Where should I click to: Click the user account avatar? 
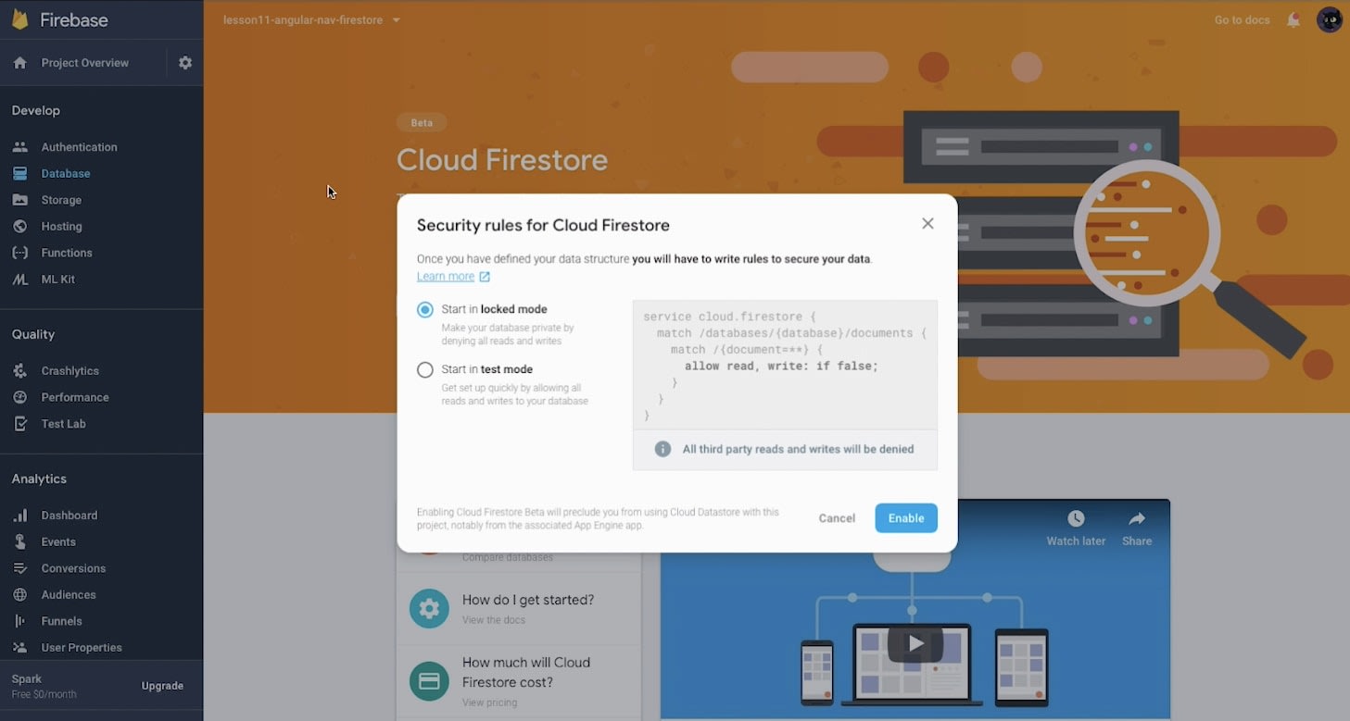pos(1330,19)
